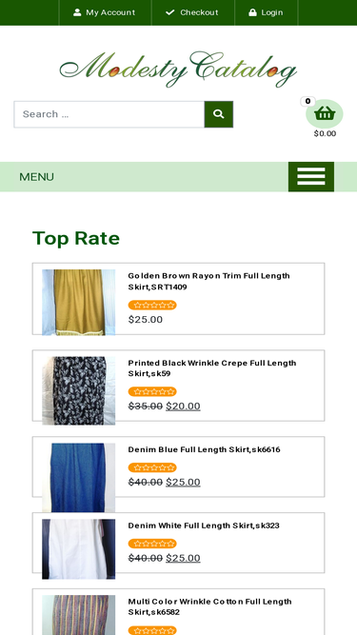
Task: Open Multi Color Wrinkle Cotton Skirt link
Action: pyautogui.click(x=209, y=606)
